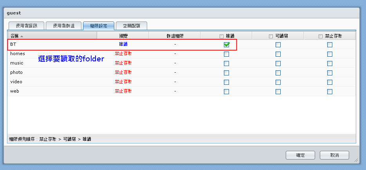Click the 預覽 column header

click(123, 36)
